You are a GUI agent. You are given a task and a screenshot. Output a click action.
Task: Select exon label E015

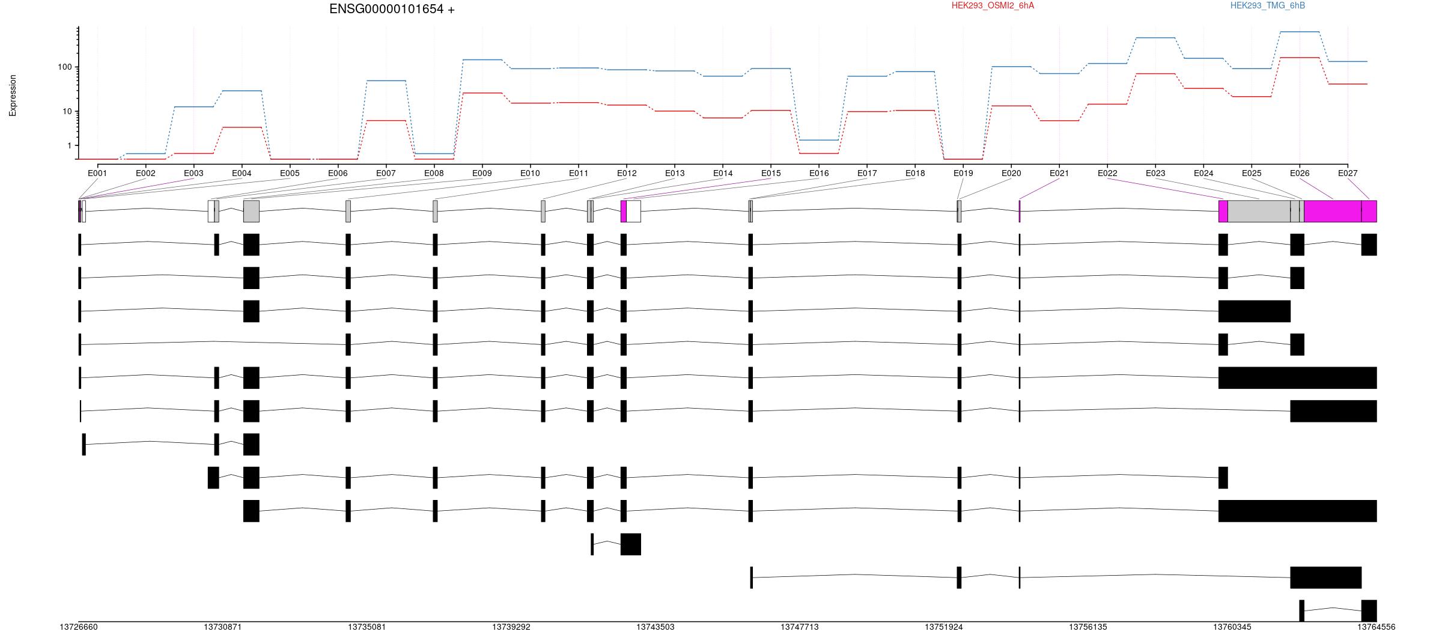771,173
